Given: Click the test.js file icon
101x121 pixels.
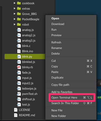Looking at the screenshot, I should 19,104.
